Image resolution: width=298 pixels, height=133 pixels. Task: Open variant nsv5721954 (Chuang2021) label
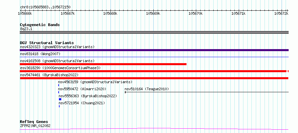pyautogui.click(x=82, y=103)
